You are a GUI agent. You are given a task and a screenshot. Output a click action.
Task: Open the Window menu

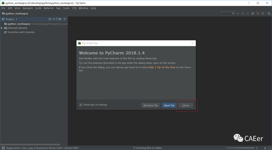click(83, 8)
